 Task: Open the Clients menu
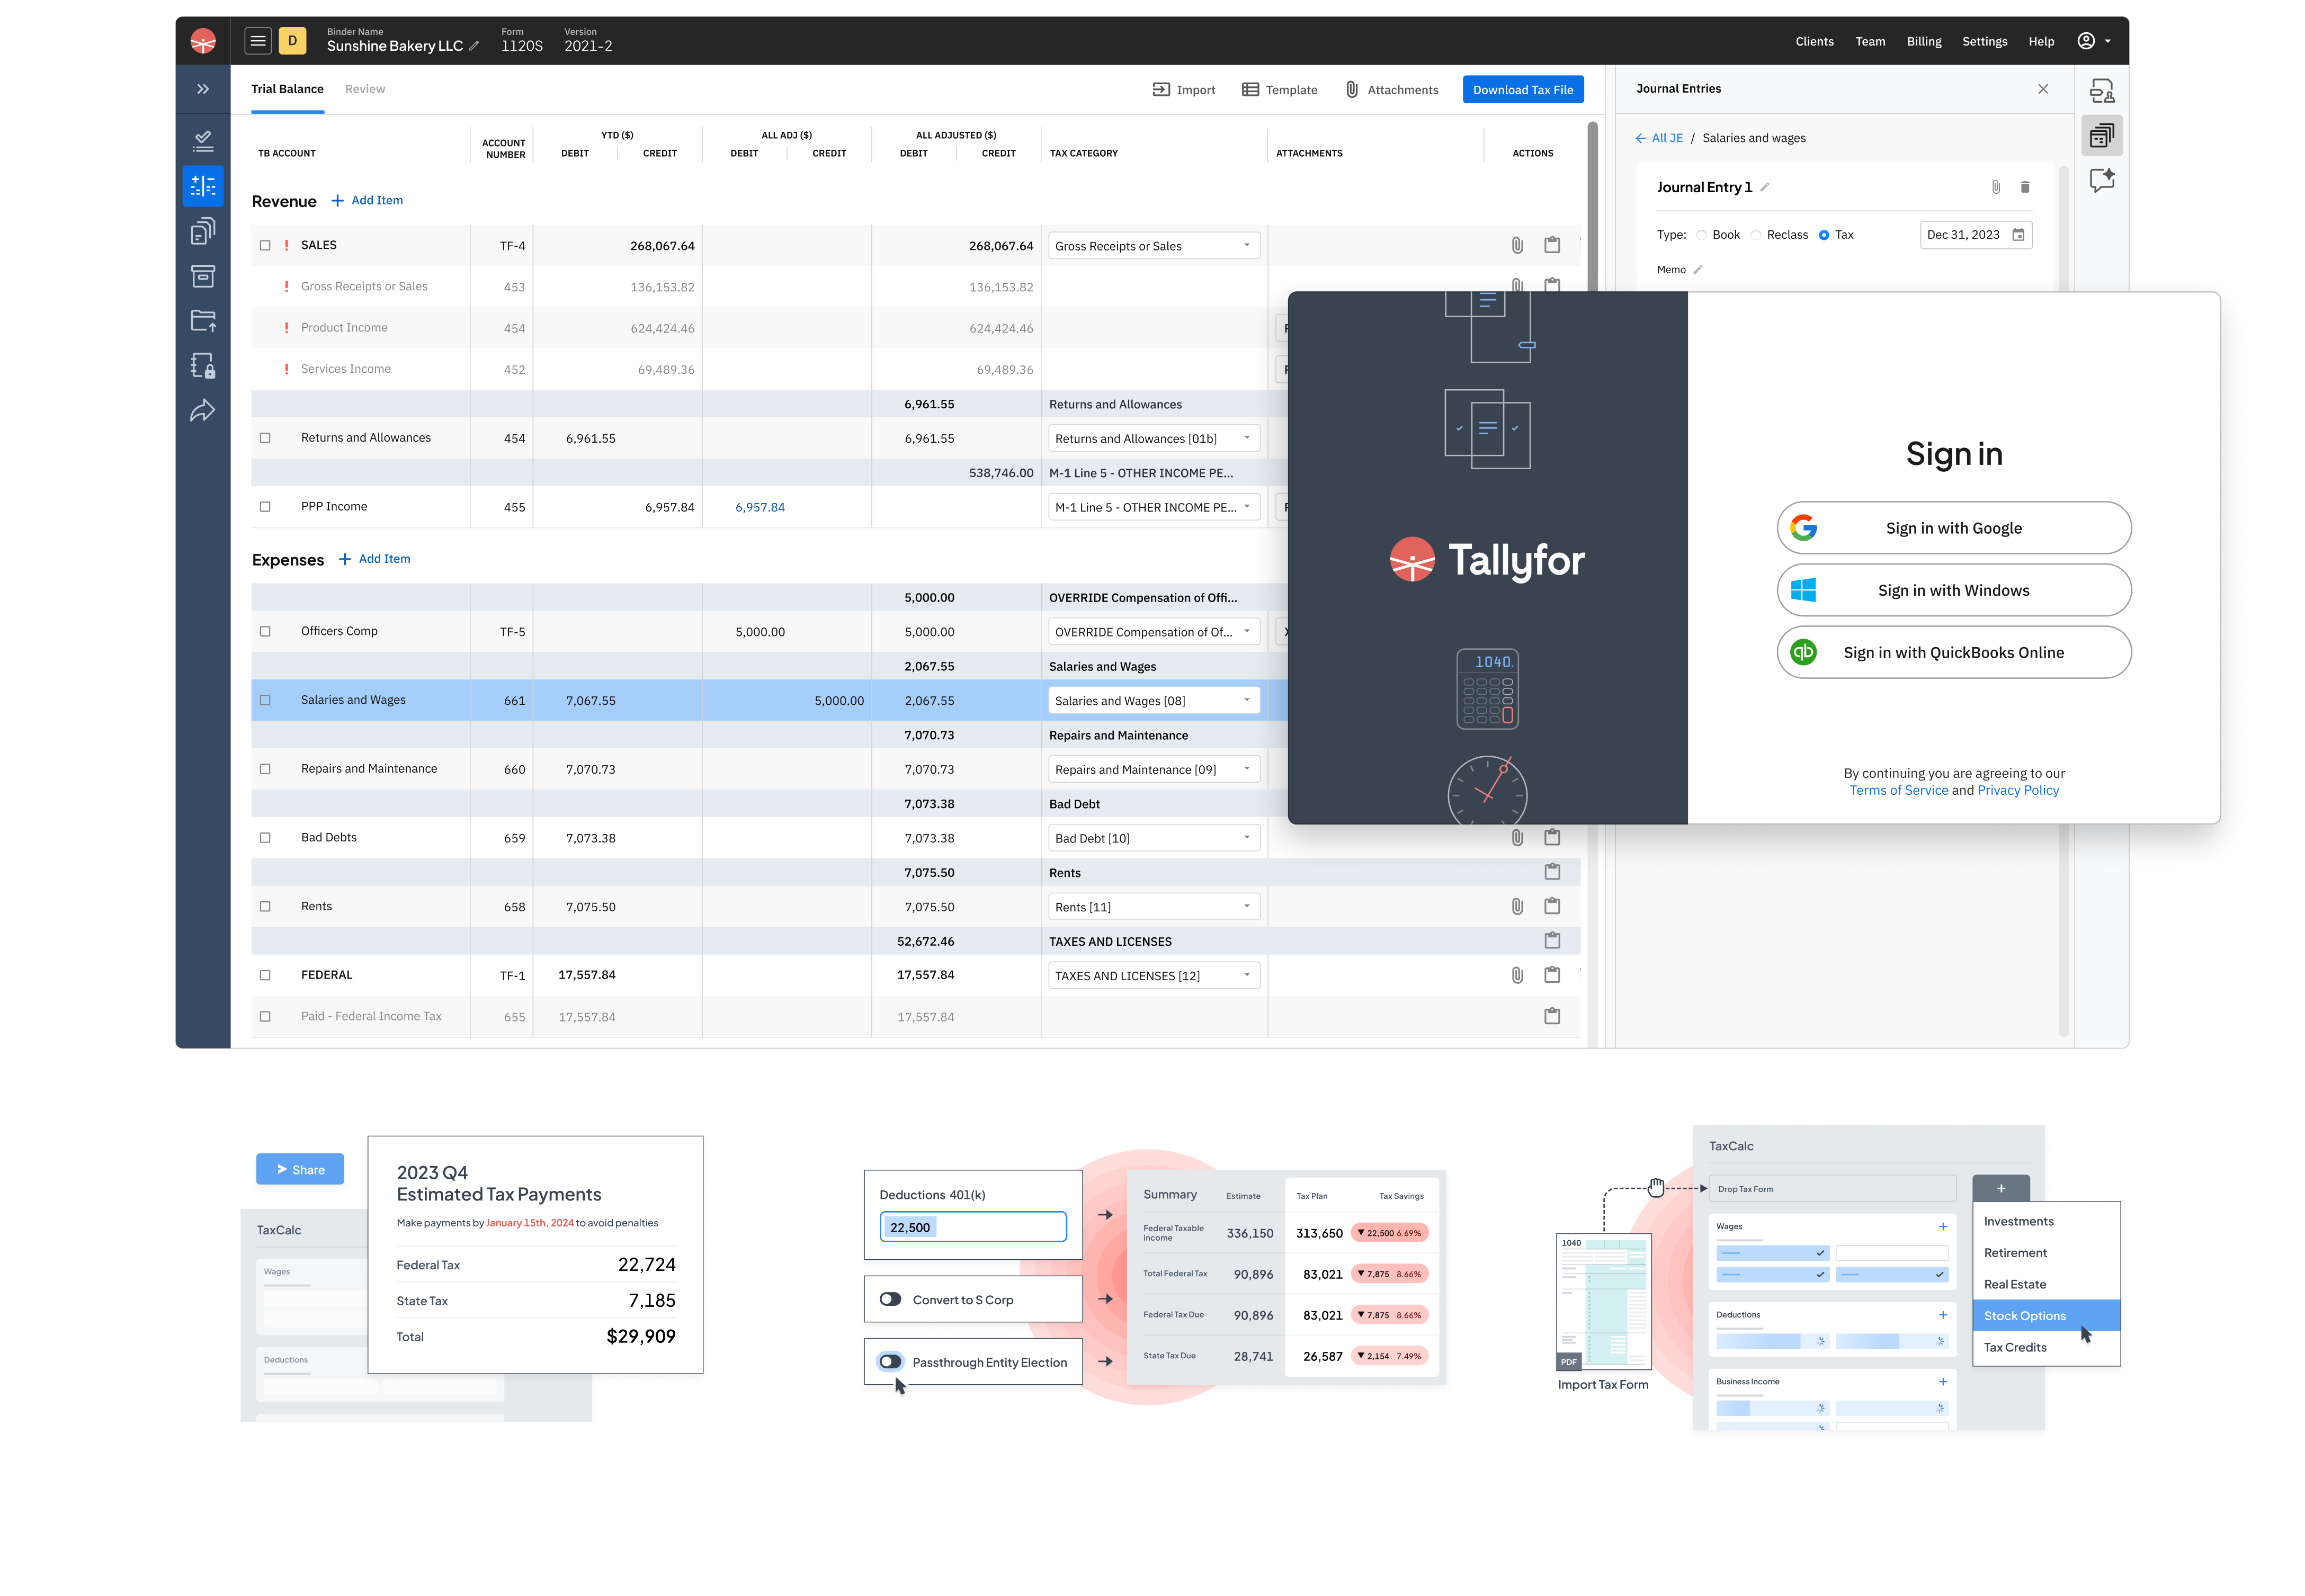[1814, 41]
